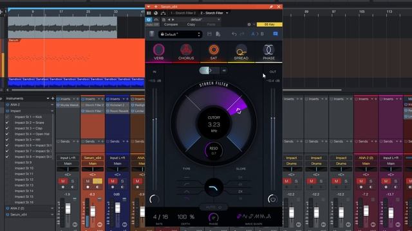
Task: Add an instrument with Instruments plus icon
Action: pyautogui.click(x=53, y=98)
